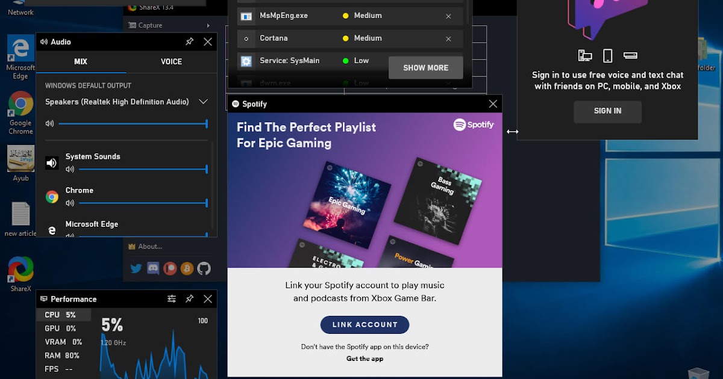Adjust the Microsoft Edge volume slider

pyautogui.click(x=143, y=235)
